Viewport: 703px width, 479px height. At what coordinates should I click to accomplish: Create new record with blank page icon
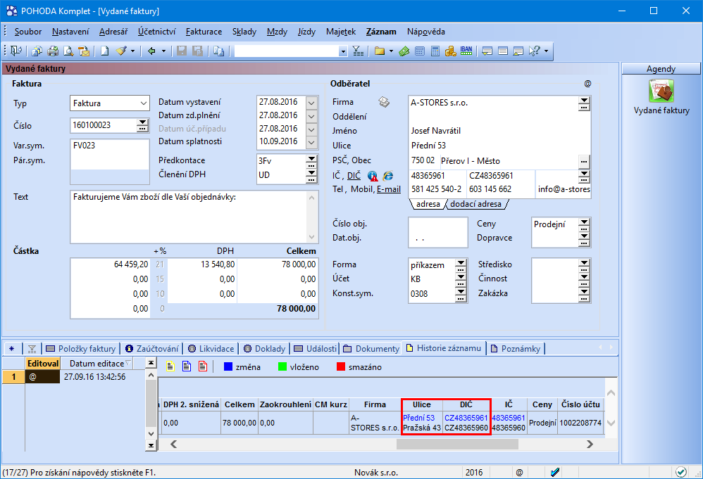(x=104, y=51)
